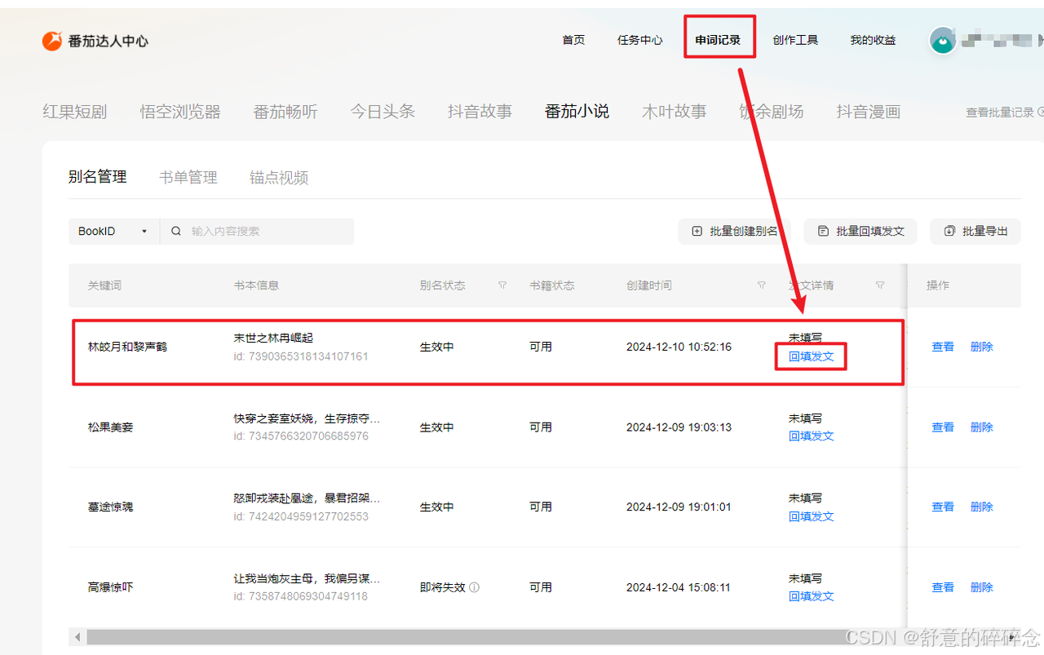The width and height of the screenshot is (1044, 655).
Task: Click 回填发文 for 墓途惊魂 row
Action: pos(812,516)
